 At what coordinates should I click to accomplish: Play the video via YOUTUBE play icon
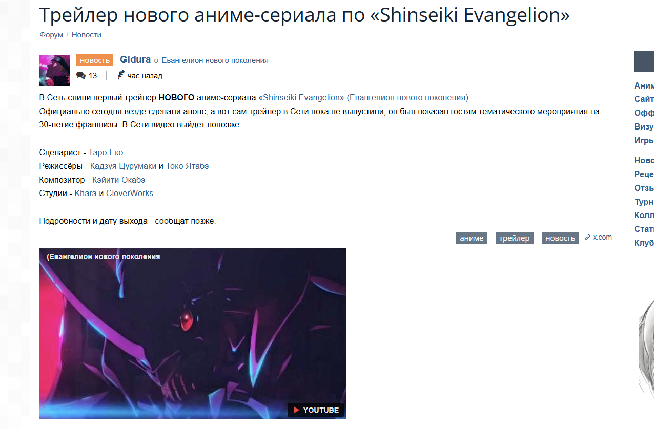click(x=296, y=410)
